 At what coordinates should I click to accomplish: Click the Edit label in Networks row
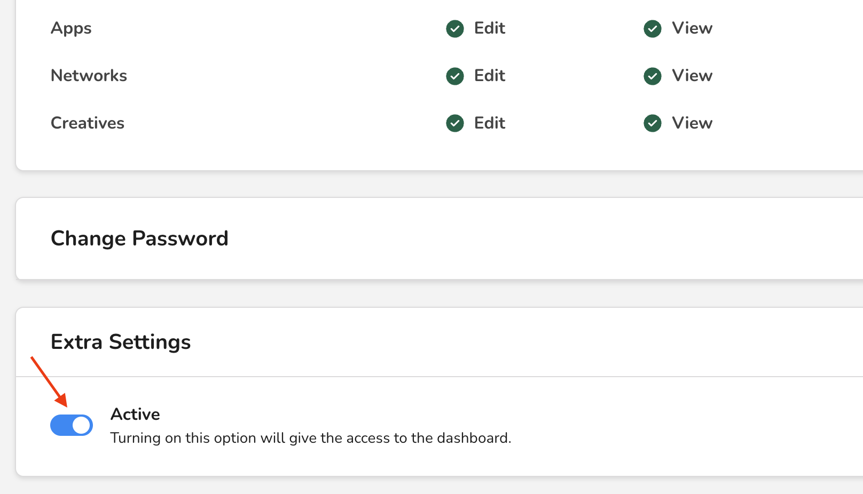coord(490,76)
